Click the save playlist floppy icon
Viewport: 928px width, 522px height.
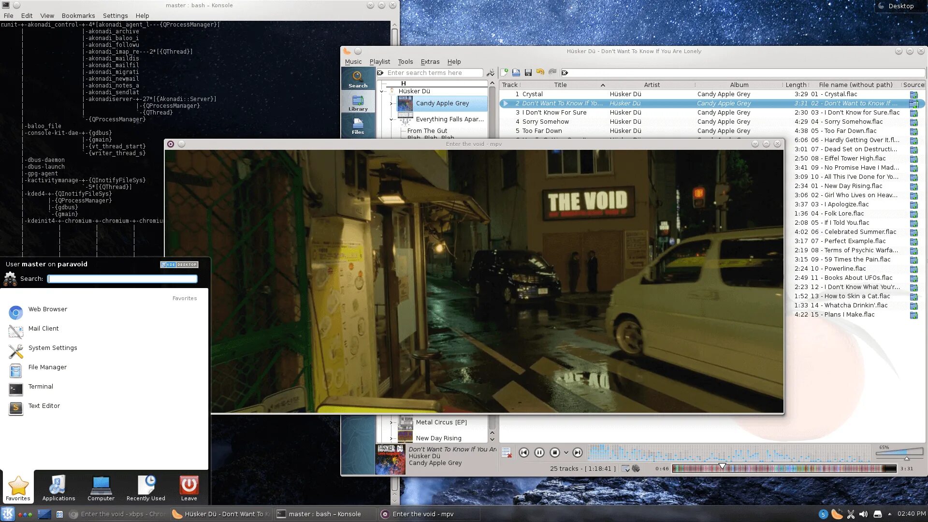coord(528,72)
